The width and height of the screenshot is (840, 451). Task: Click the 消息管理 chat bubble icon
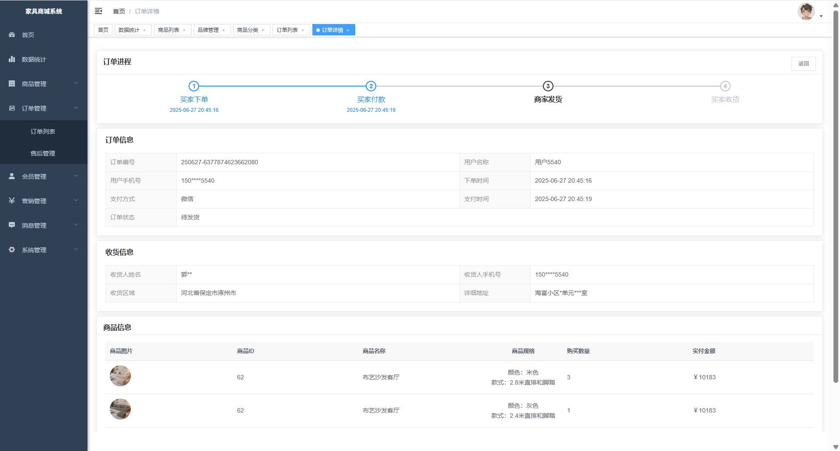tap(12, 225)
